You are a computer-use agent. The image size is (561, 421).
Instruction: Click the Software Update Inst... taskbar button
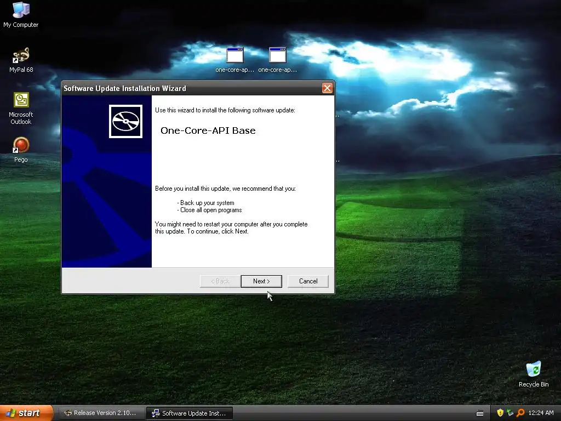(x=190, y=413)
